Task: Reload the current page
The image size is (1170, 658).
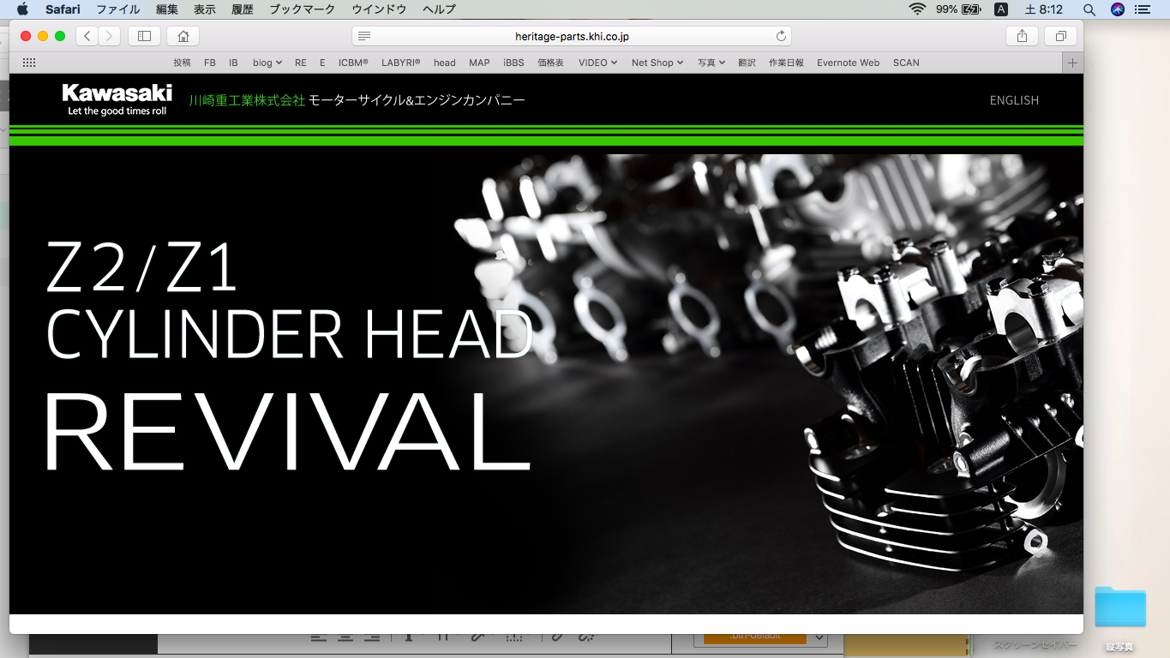Action: 781,36
